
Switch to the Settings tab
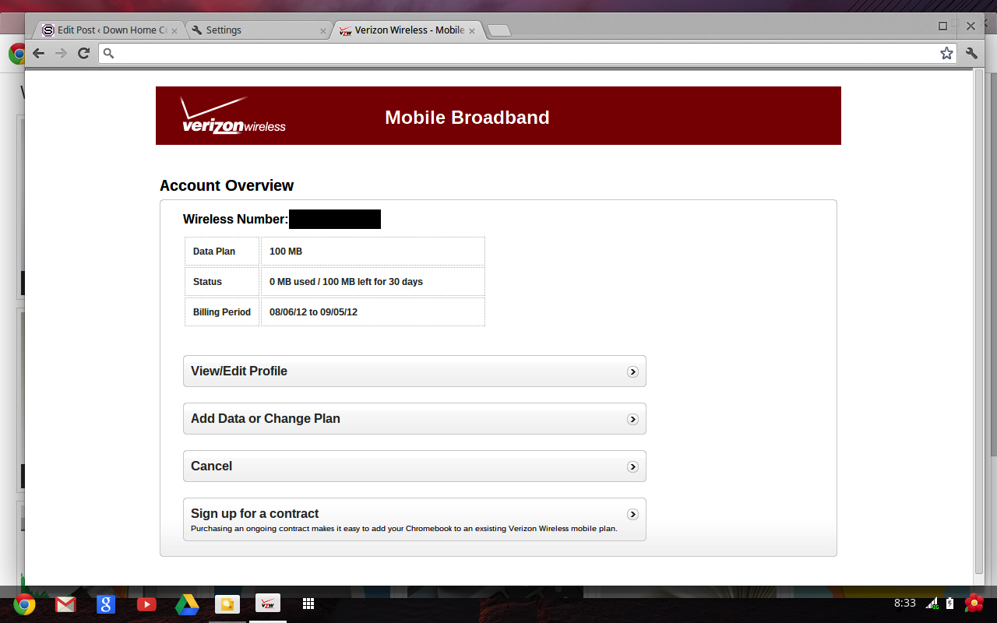pyautogui.click(x=257, y=30)
